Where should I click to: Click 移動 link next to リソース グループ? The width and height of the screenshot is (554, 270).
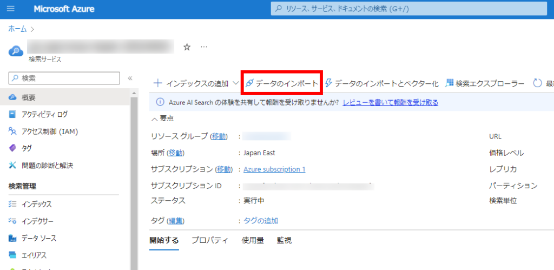click(219, 136)
